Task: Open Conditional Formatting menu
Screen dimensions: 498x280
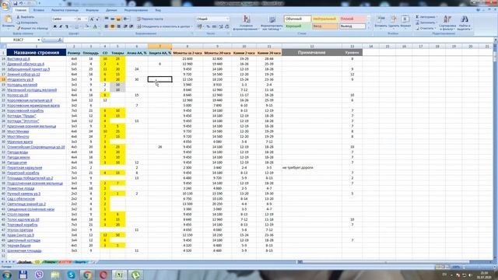Action: coord(246,23)
